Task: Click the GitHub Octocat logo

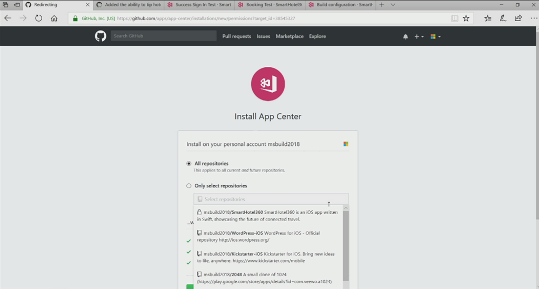Action: [x=100, y=36]
